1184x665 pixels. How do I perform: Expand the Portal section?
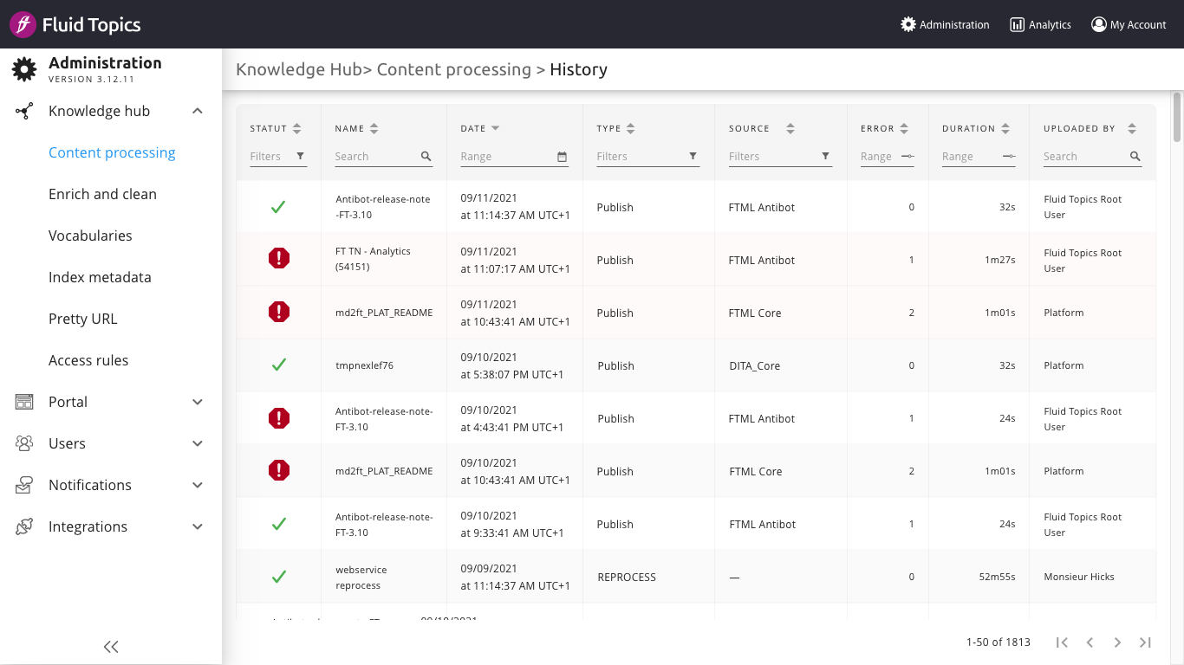(x=198, y=402)
